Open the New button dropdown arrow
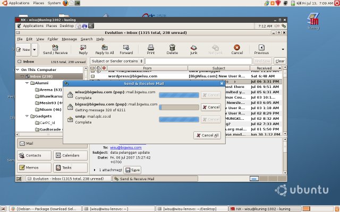Screen dimensions: 340x212 (x=35, y=49)
